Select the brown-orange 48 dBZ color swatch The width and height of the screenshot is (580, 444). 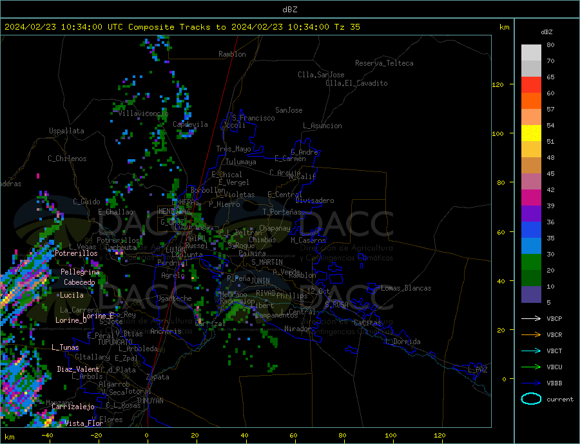point(531,166)
